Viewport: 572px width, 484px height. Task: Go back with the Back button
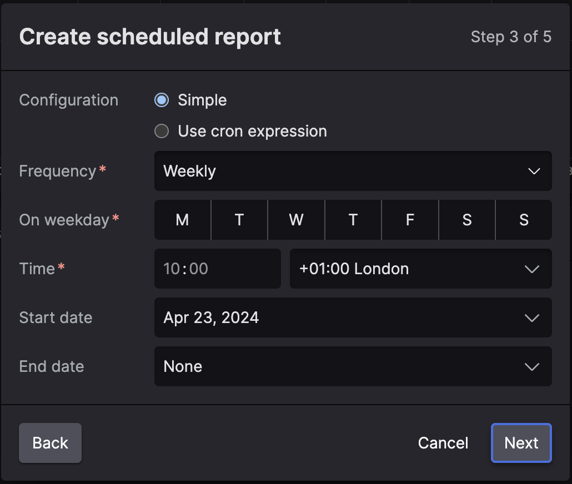(50, 443)
